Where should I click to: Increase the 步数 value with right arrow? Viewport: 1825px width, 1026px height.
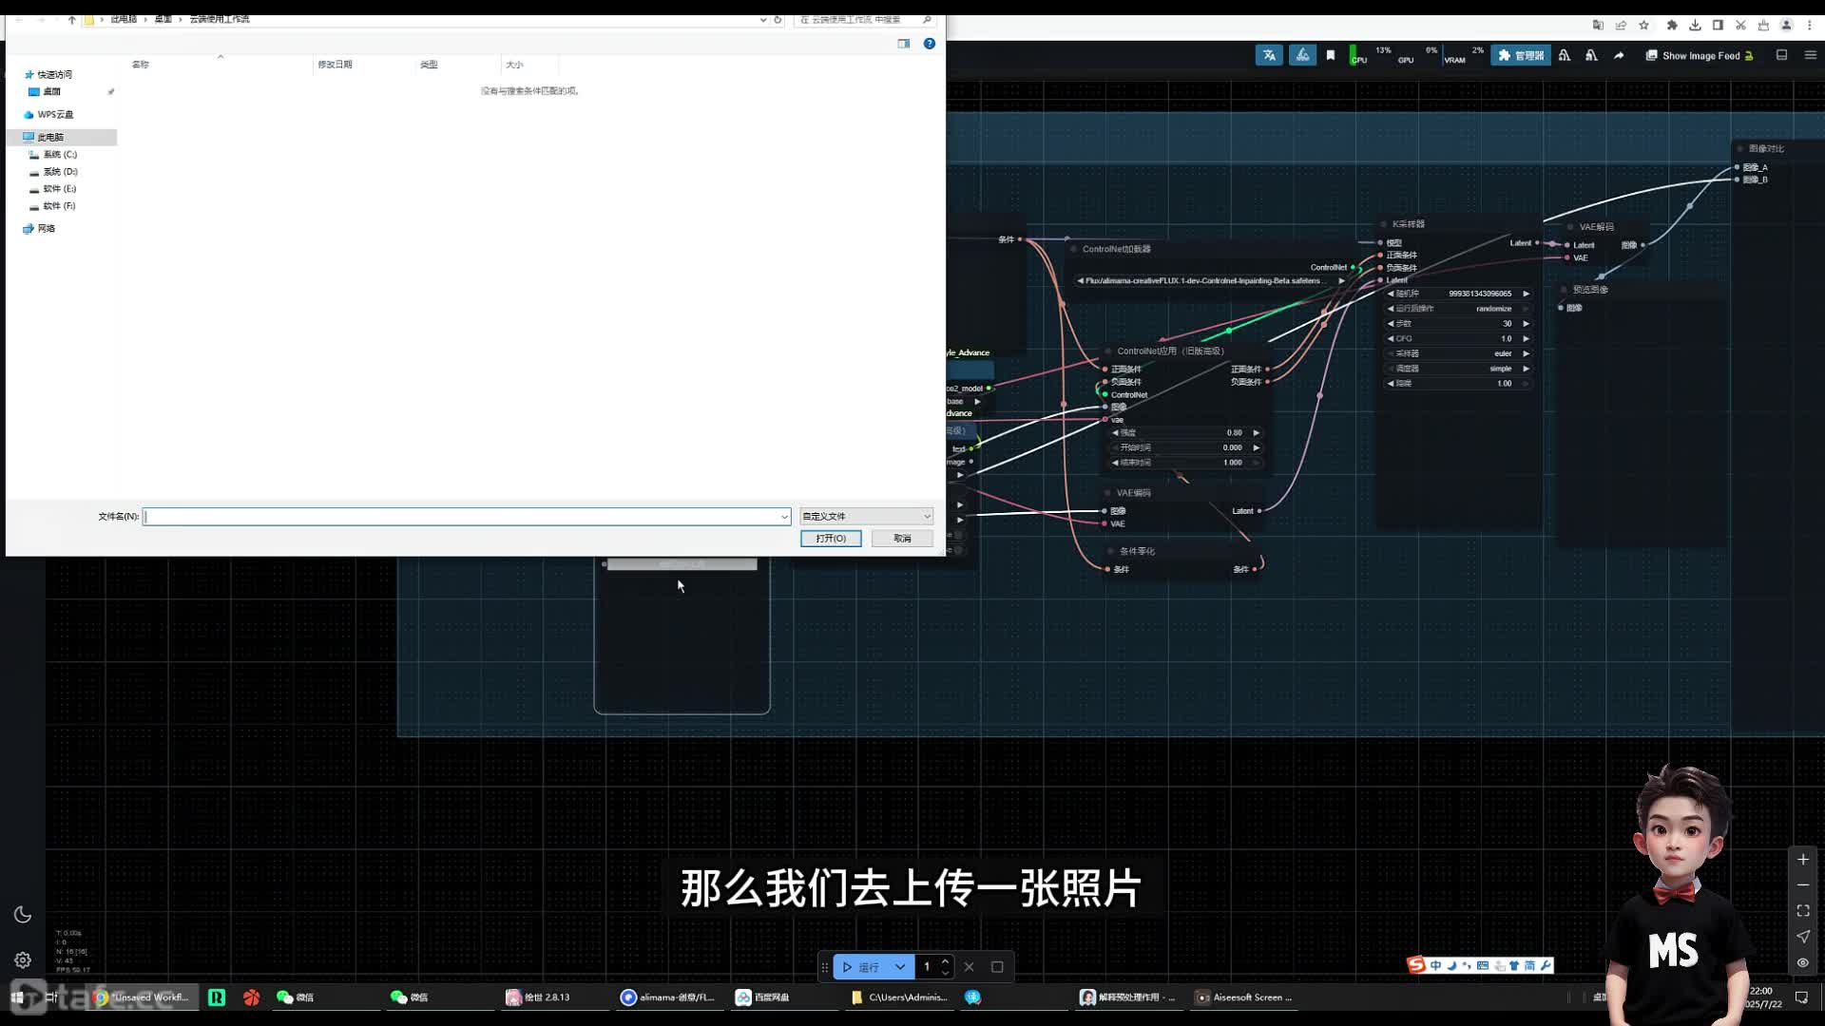coord(1526,324)
